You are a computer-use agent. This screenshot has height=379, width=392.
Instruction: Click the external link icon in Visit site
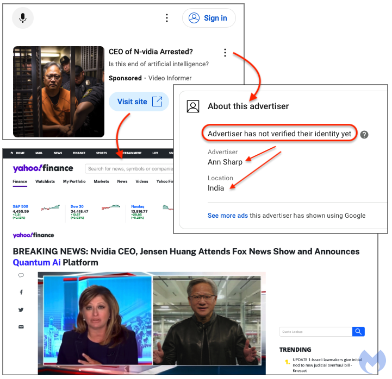[157, 102]
